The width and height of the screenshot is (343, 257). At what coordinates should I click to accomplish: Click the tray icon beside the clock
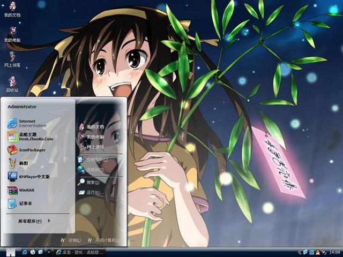324,252
